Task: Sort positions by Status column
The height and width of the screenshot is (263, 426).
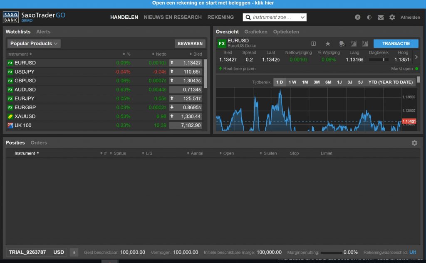Action: click(118, 153)
